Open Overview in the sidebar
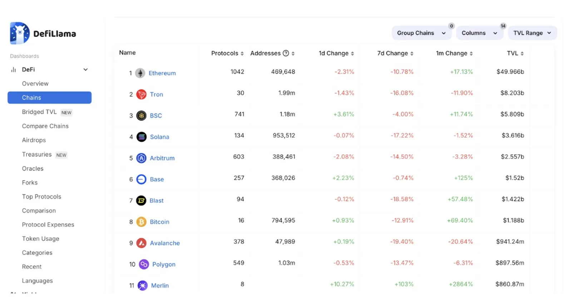This screenshot has width=572, height=301. coord(35,84)
